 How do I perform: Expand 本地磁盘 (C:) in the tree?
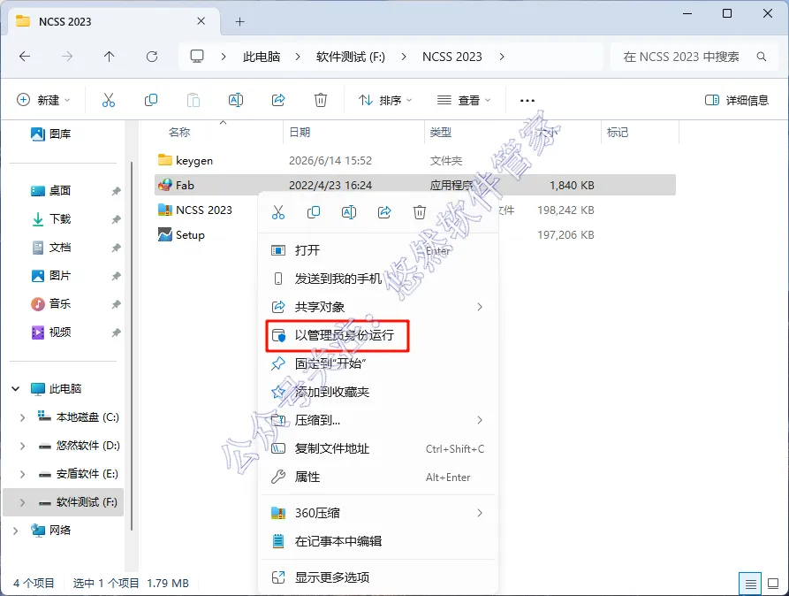[x=22, y=417]
